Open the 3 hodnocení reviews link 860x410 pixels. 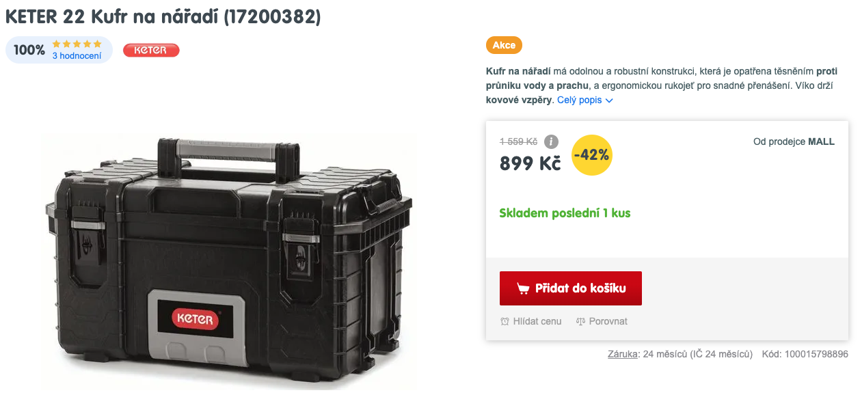click(77, 56)
